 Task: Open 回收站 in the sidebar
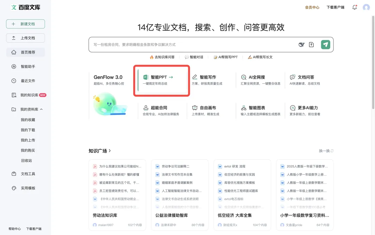(x=26, y=161)
